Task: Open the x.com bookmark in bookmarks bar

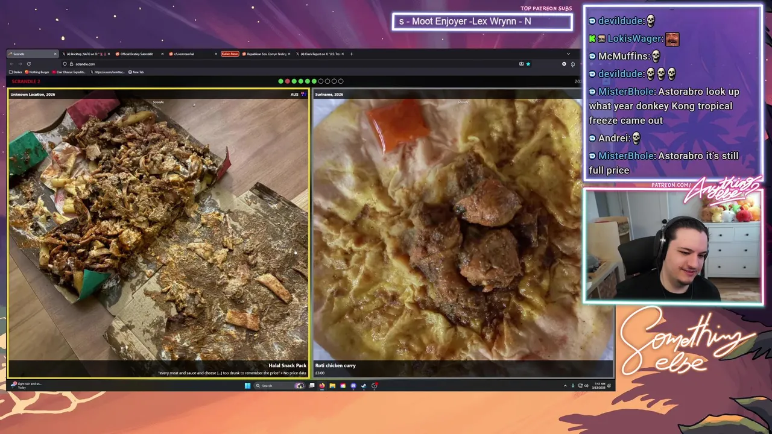Action: (x=107, y=72)
